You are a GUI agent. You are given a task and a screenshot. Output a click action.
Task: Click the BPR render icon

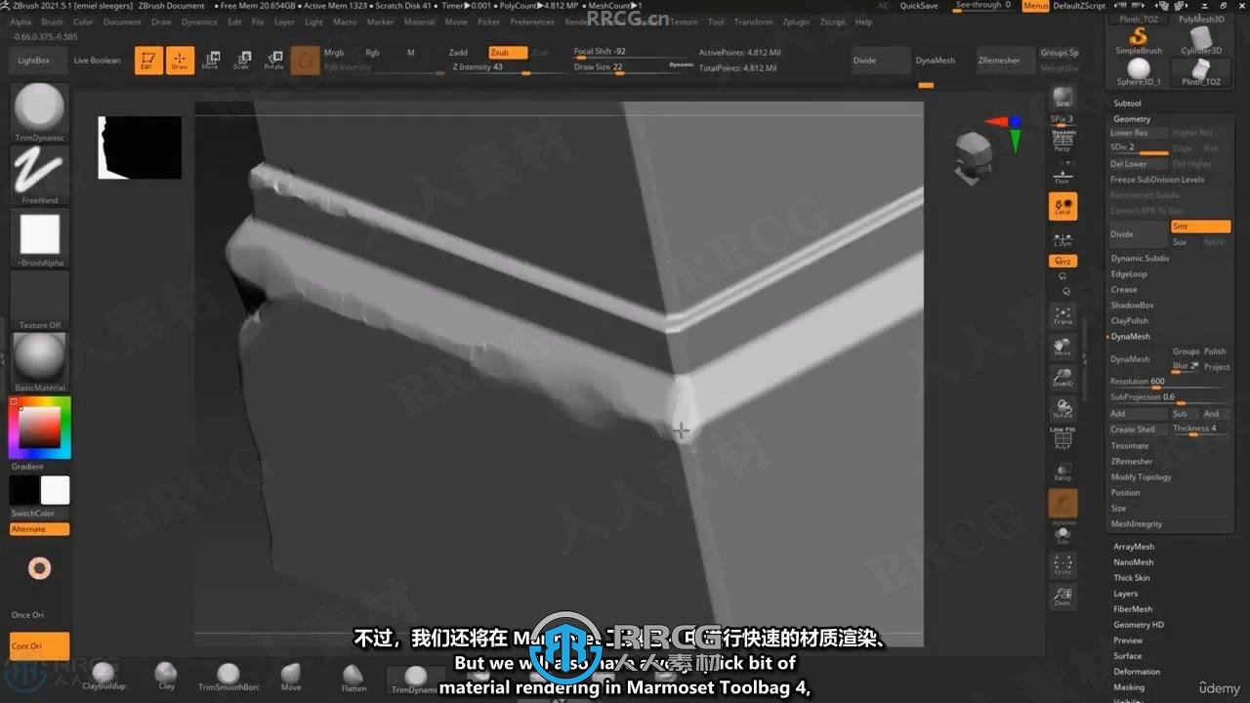(x=1062, y=98)
